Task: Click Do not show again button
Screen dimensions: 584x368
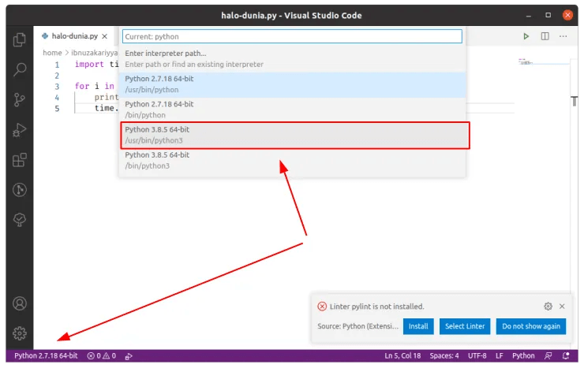Action: (531, 326)
